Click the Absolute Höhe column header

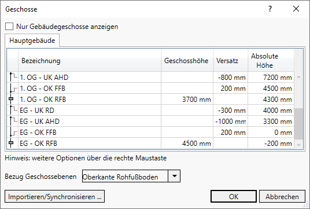click(x=271, y=60)
